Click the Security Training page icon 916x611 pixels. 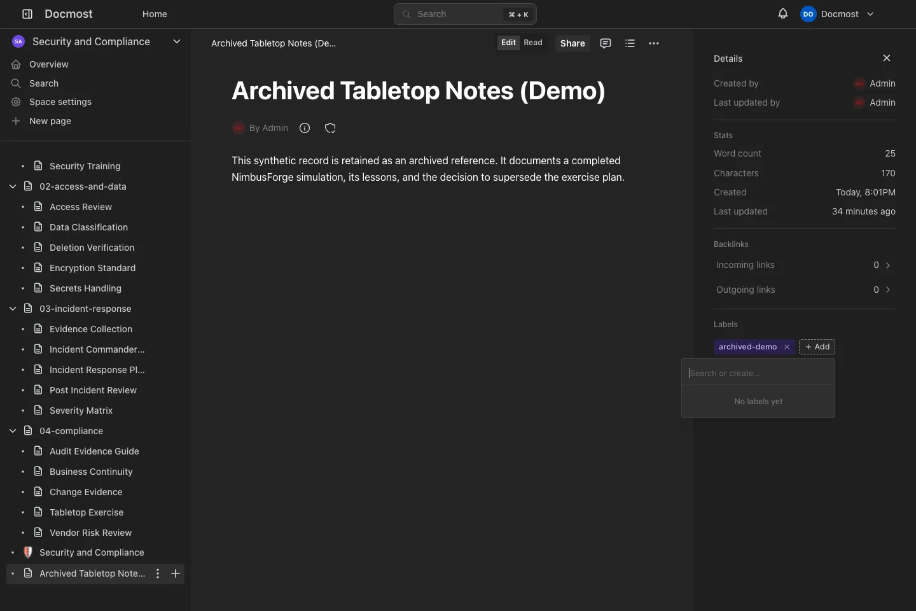(38, 166)
